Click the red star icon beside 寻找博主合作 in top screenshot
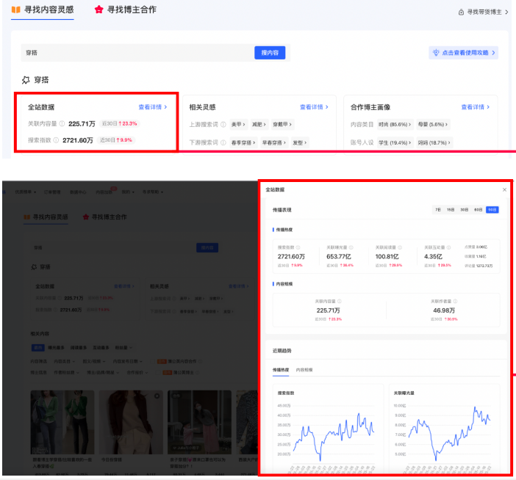The height and width of the screenshot is (480, 516). point(98,10)
